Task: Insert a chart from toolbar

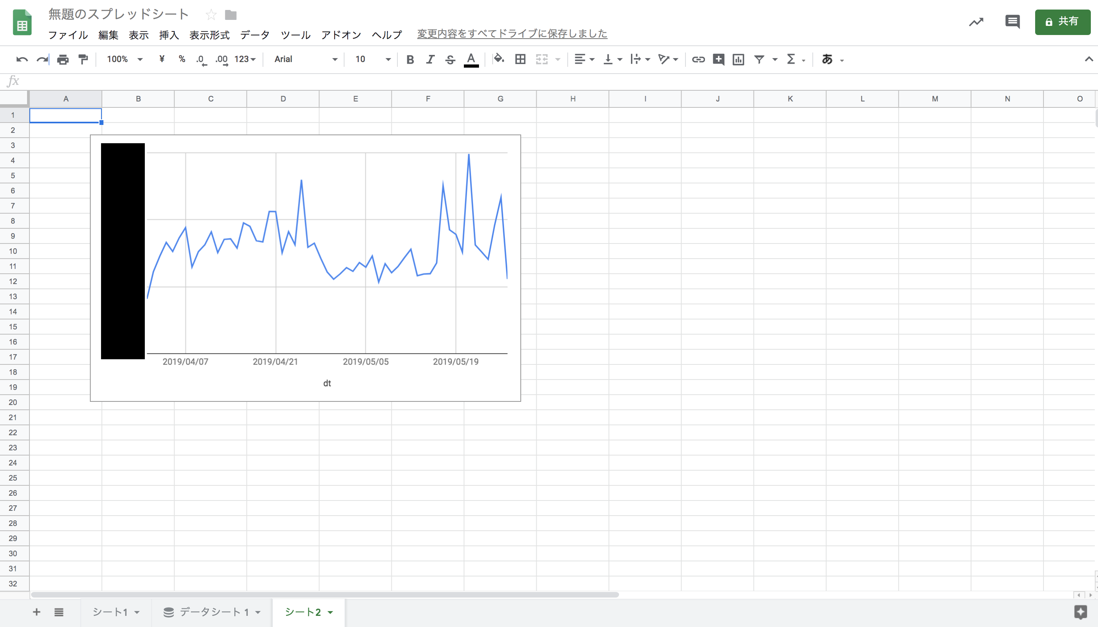Action: (738, 59)
